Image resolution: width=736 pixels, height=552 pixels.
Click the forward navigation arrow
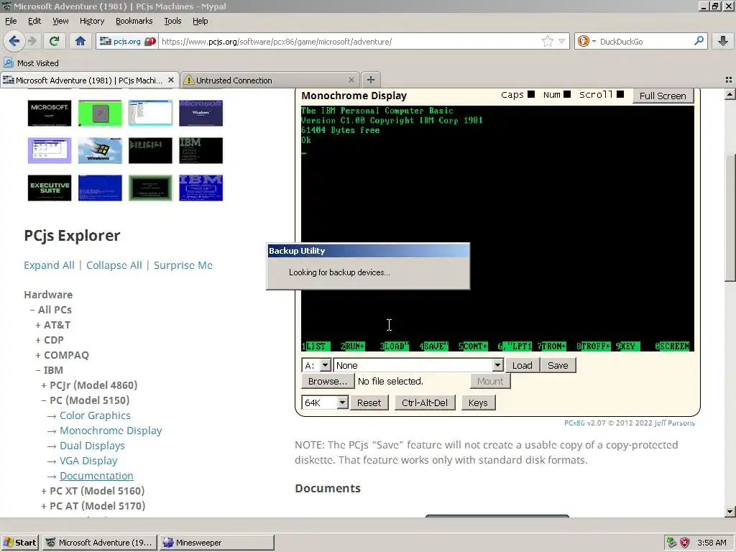tap(32, 41)
